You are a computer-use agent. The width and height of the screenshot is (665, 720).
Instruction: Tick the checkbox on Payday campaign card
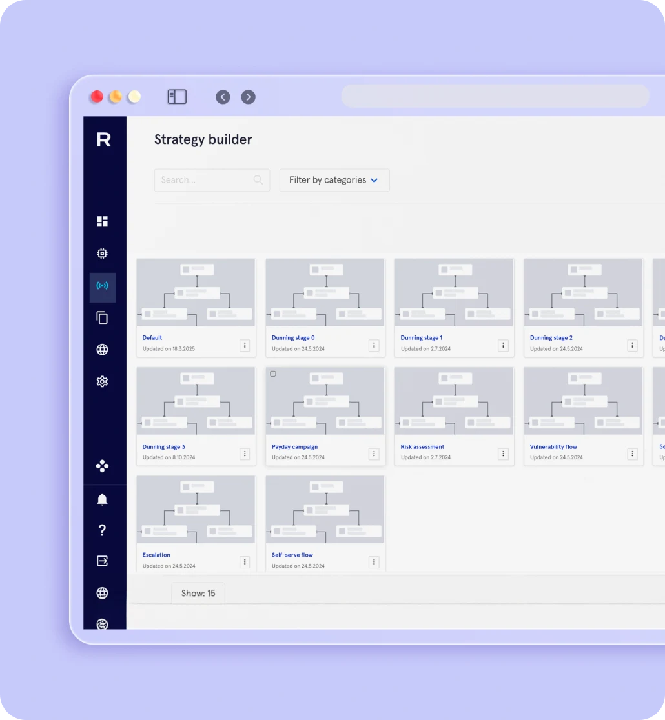click(x=273, y=374)
